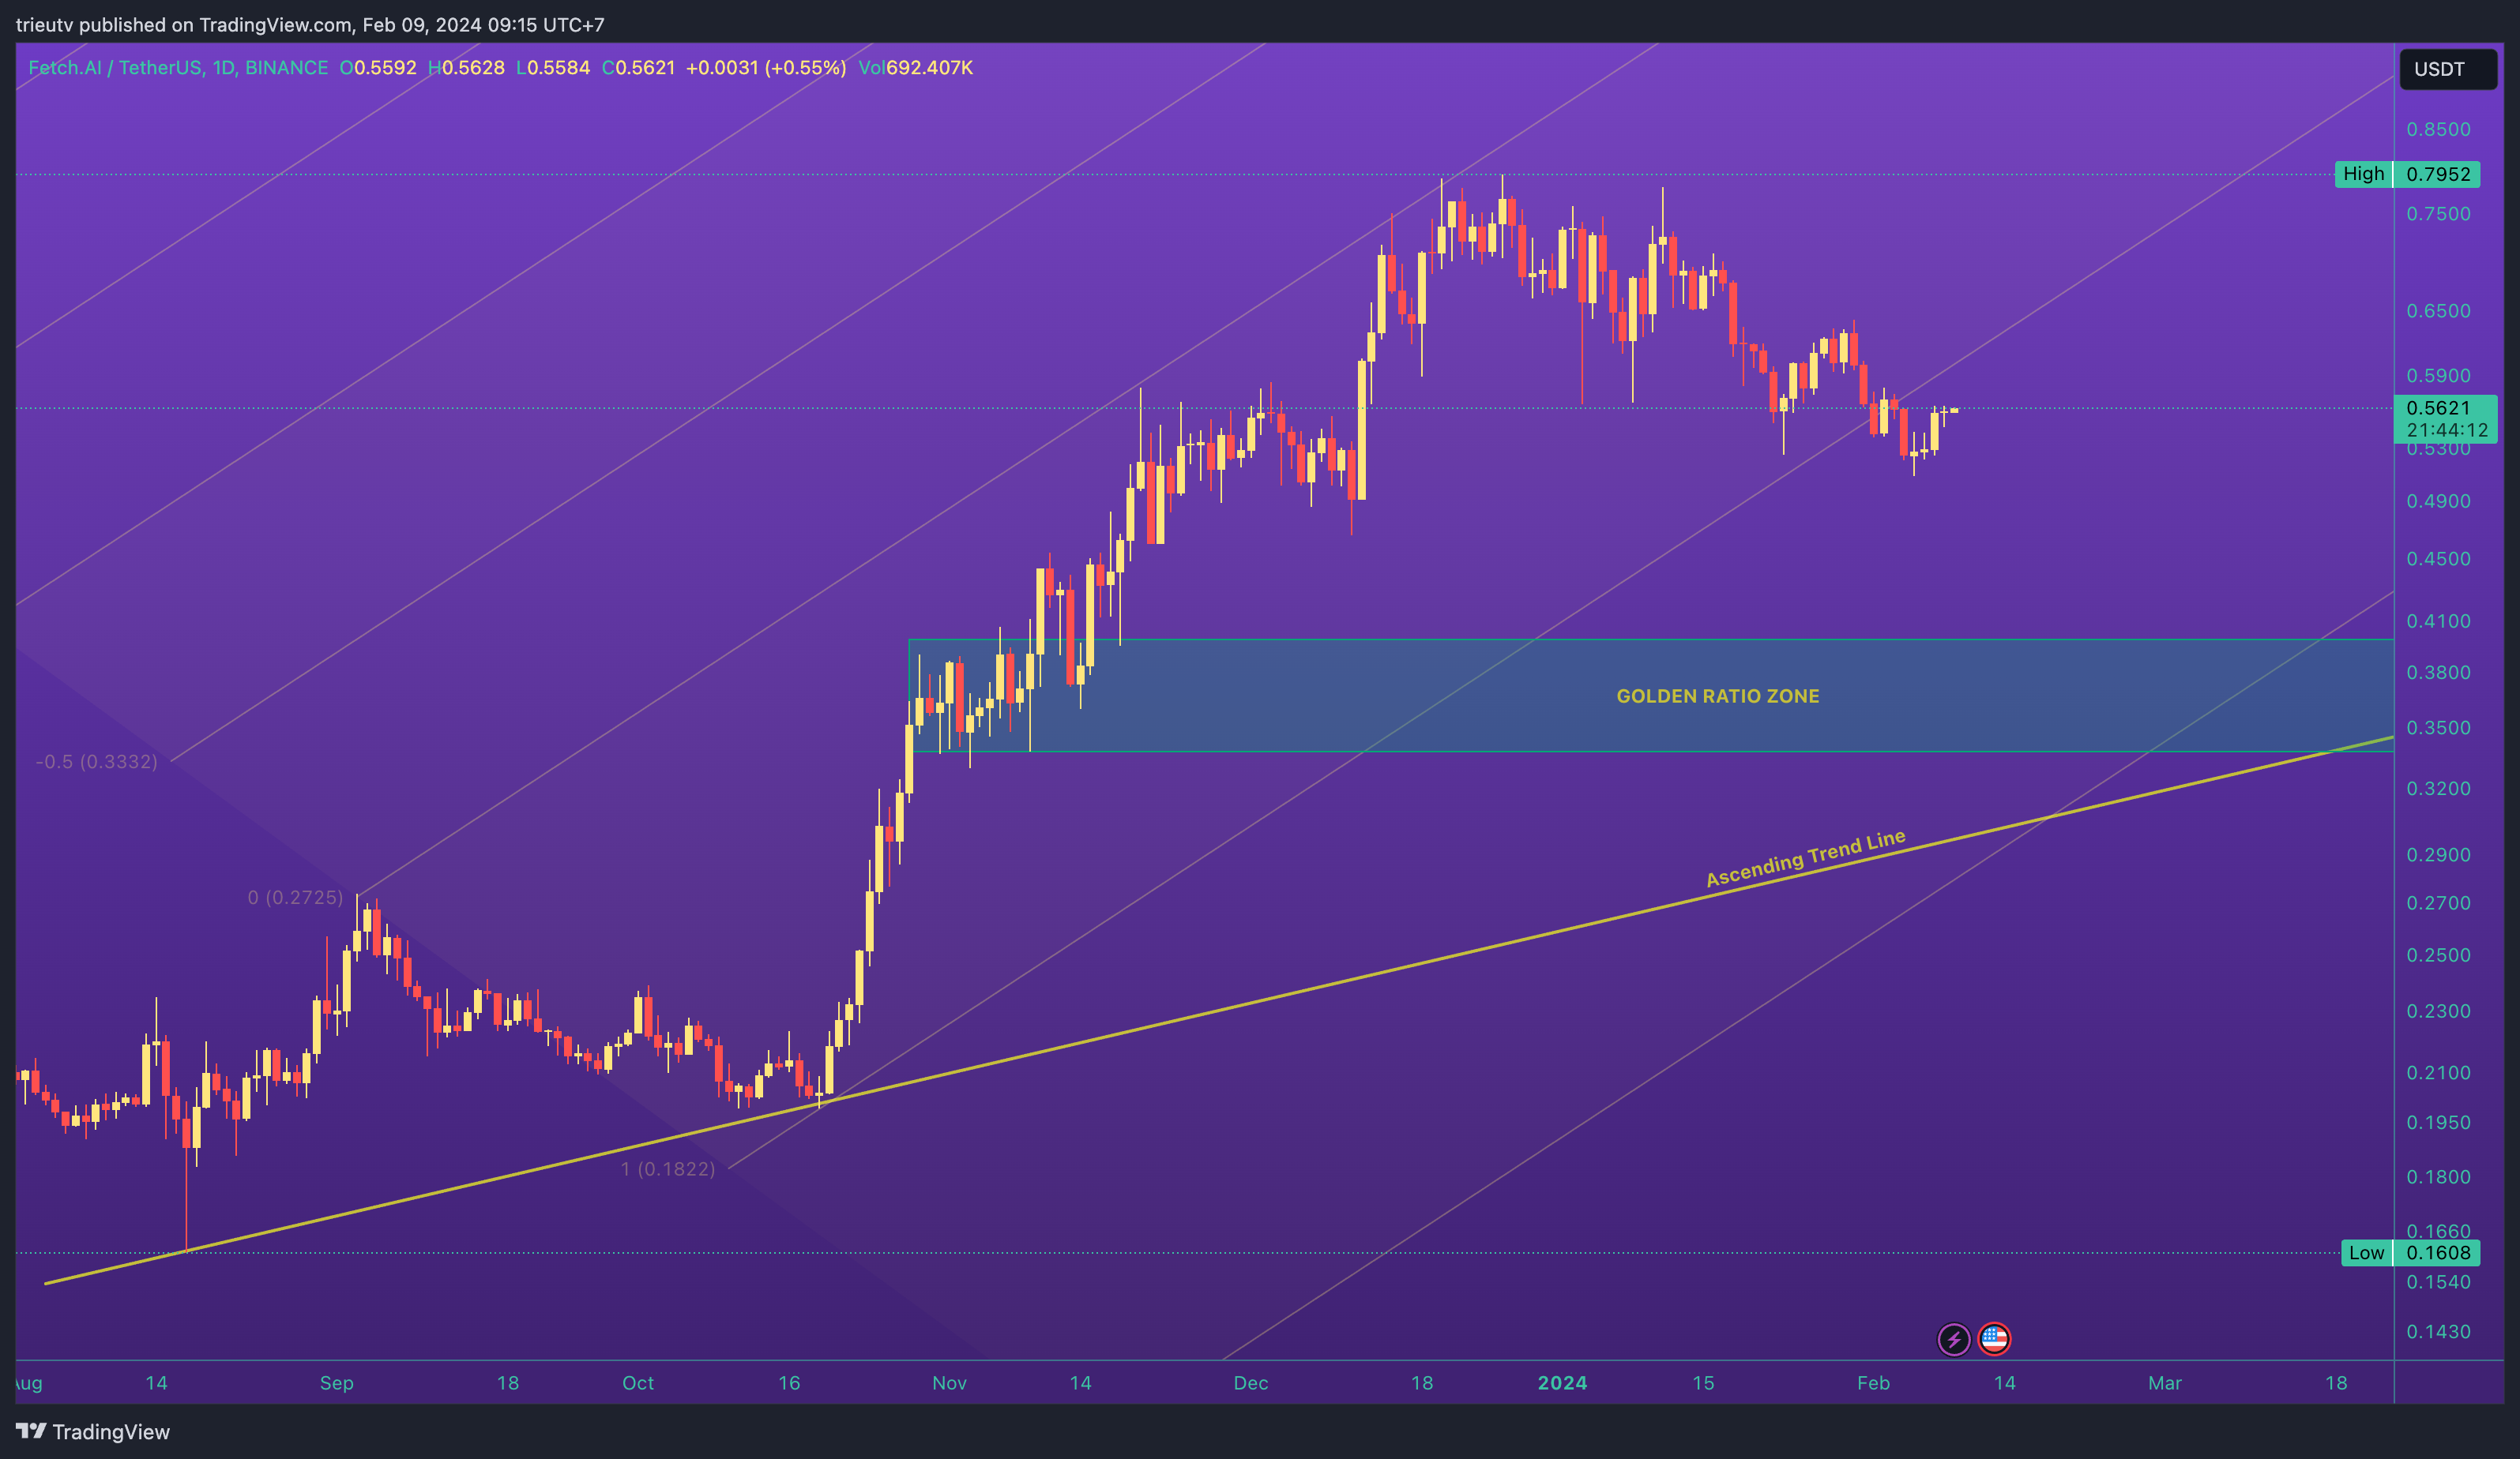The width and height of the screenshot is (2520, 1459).
Task: Click the High 0.7952 price label
Action: pos(2407,174)
